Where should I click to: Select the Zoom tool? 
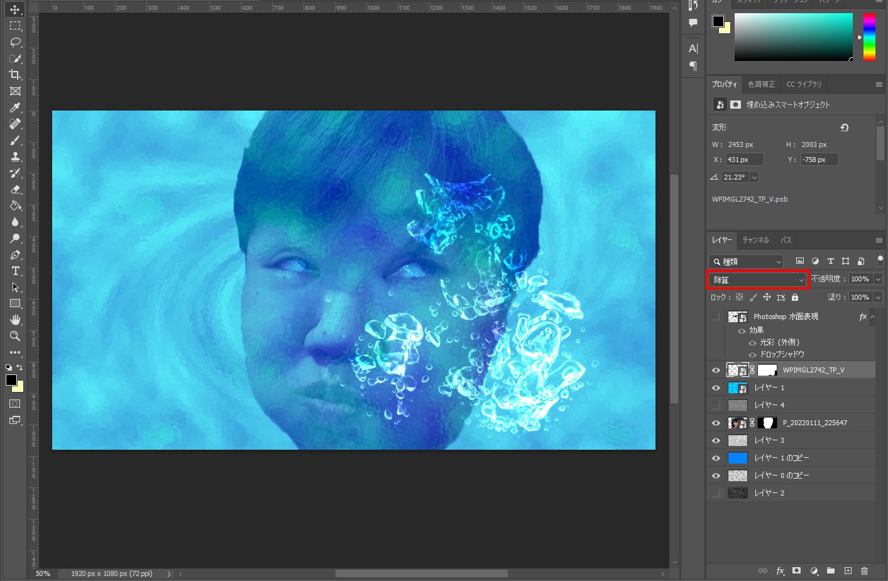15,336
